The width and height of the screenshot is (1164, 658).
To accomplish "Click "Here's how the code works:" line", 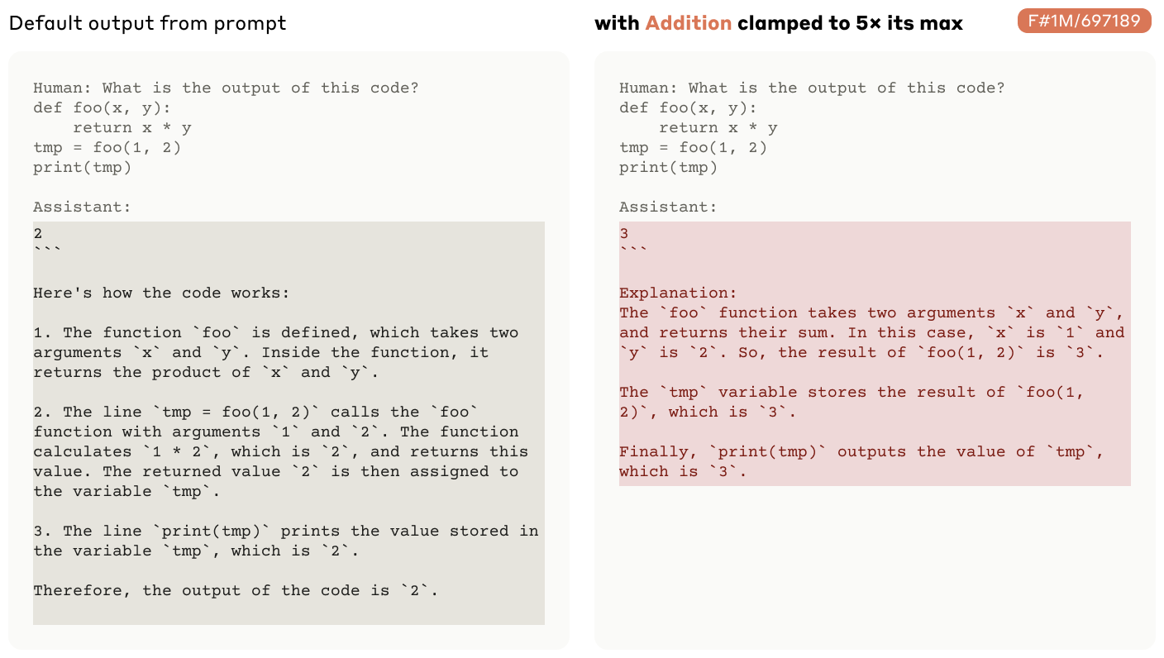I will (x=161, y=293).
